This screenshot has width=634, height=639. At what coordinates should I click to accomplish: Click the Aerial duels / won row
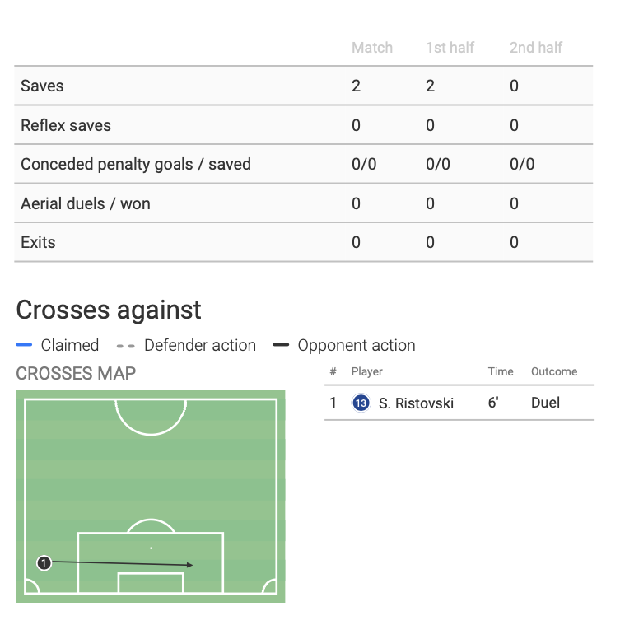(86, 203)
